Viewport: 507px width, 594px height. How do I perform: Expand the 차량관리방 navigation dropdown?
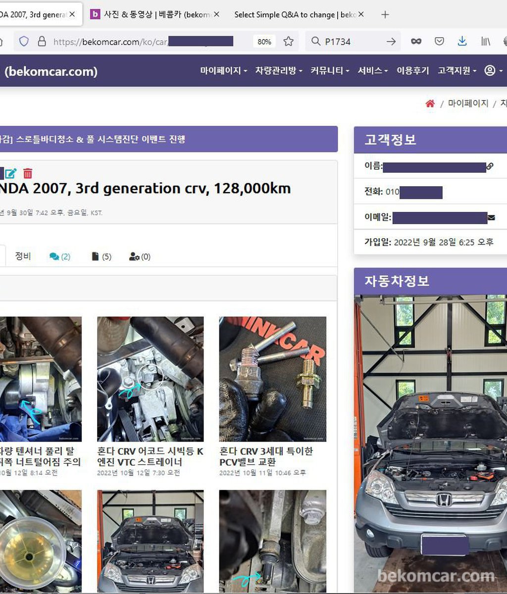(x=279, y=71)
